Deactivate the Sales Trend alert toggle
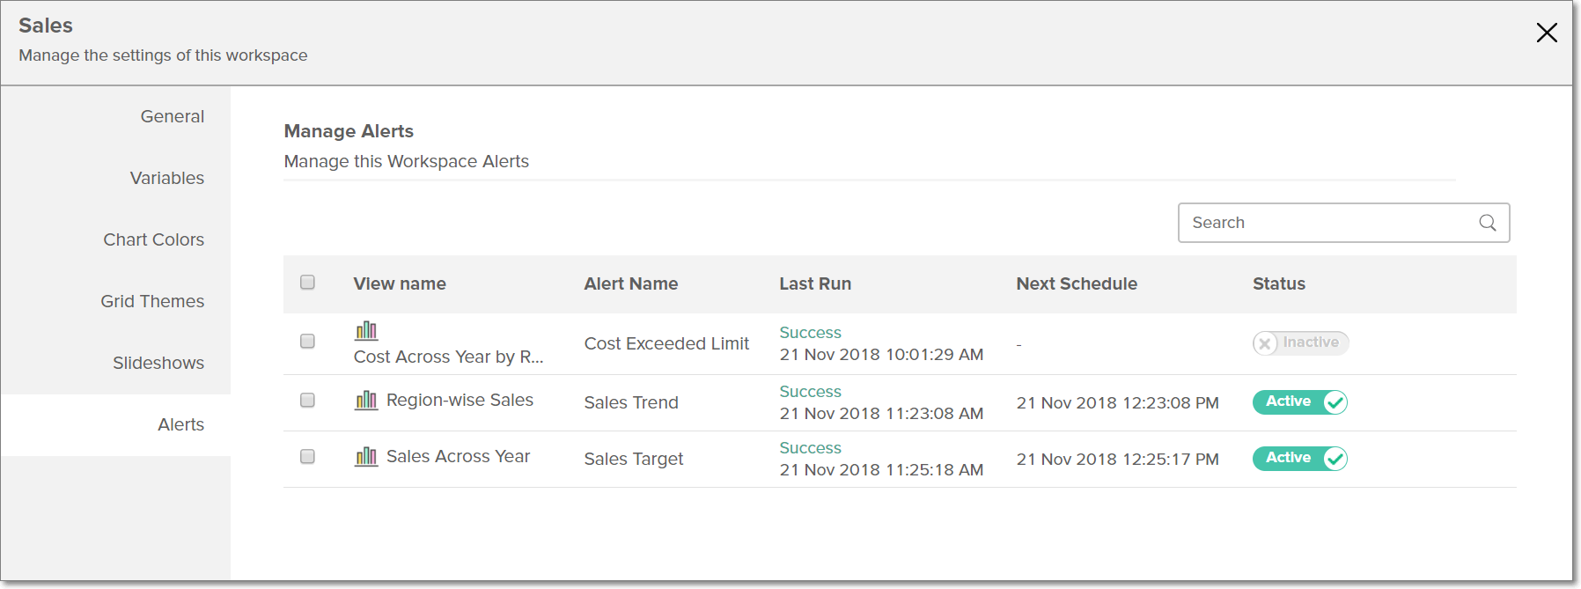1581x589 pixels. [1300, 402]
